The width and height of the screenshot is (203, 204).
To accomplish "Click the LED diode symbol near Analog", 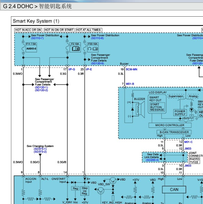I will pos(191,110).
